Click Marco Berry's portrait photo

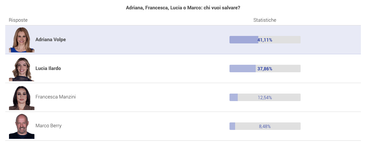point(22,126)
